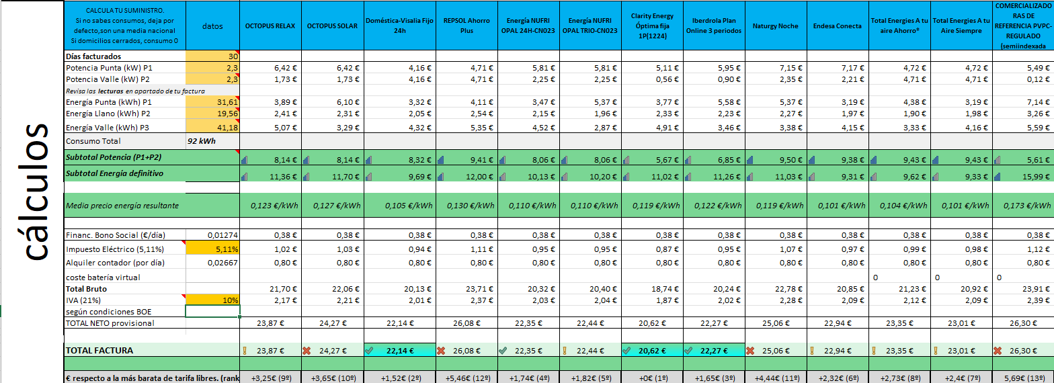
Task: Click the bars icon beside 9,50 € Subtotal Potencia
Action: (750, 160)
